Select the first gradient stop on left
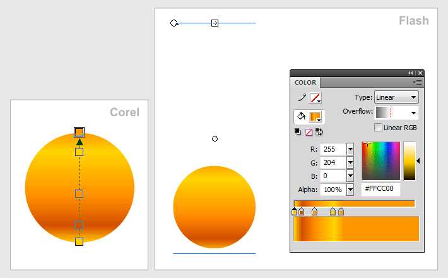The width and height of the screenshot is (448, 278). pos(294,212)
